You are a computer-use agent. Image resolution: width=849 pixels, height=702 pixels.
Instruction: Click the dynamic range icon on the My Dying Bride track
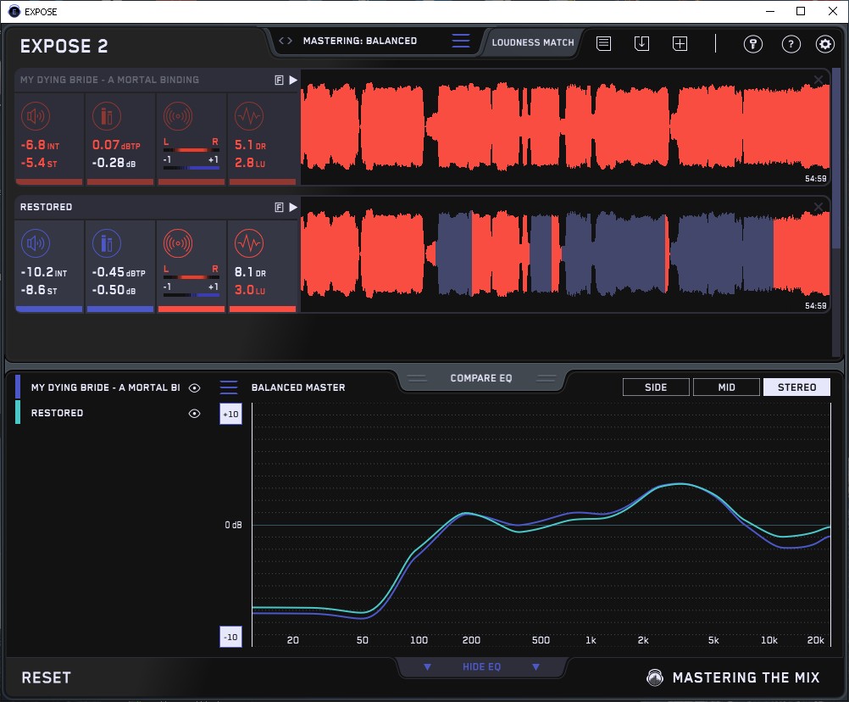pos(248,116)
